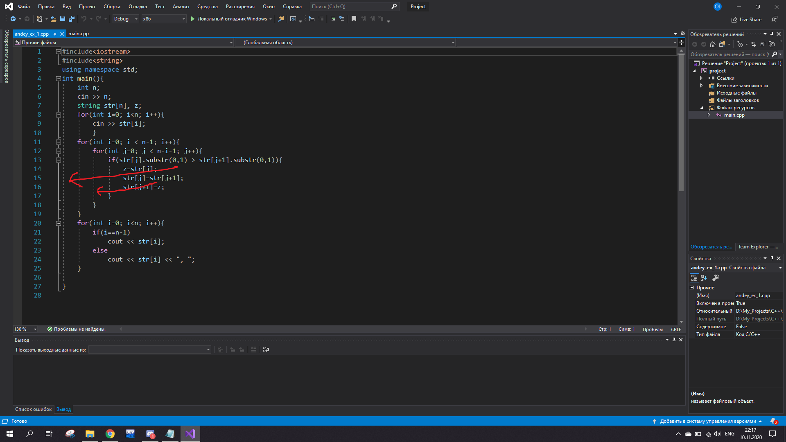Show properties by category icon

pos(694,278)
